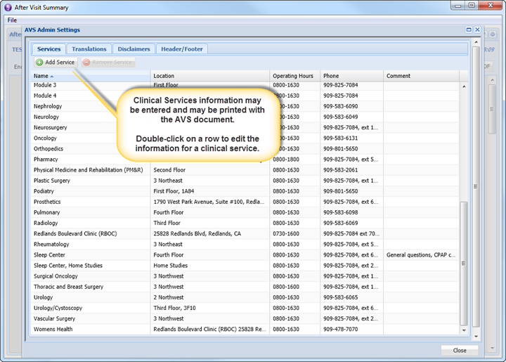506x362 pixels.
Task: Click operating hours 0730-1600 cell
Action: (x=295, y=233)
